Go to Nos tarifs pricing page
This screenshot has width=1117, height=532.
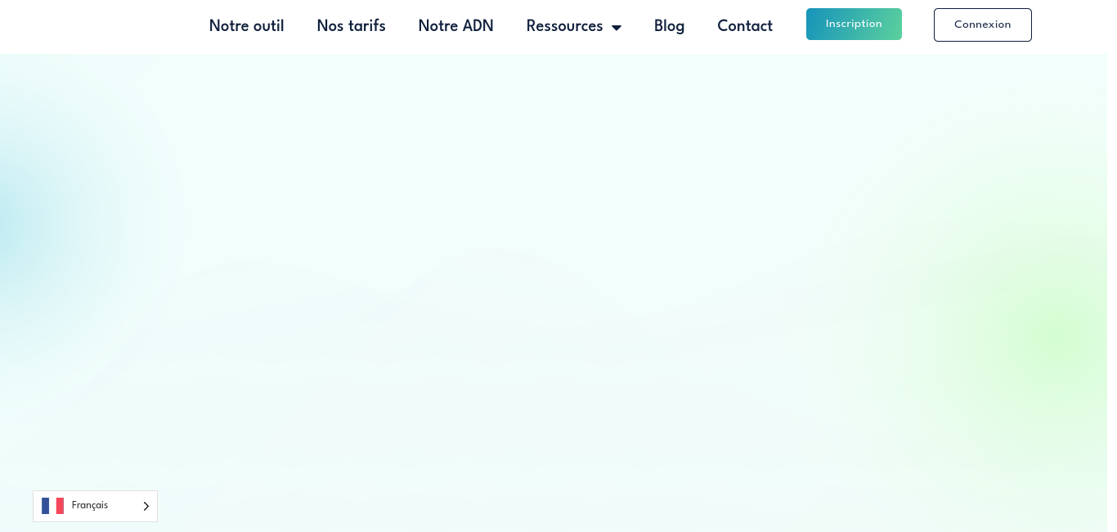351,26
